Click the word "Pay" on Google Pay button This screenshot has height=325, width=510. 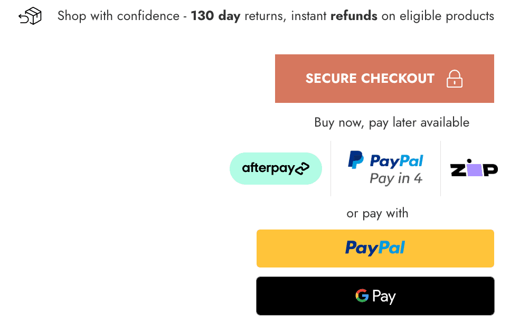384,297
